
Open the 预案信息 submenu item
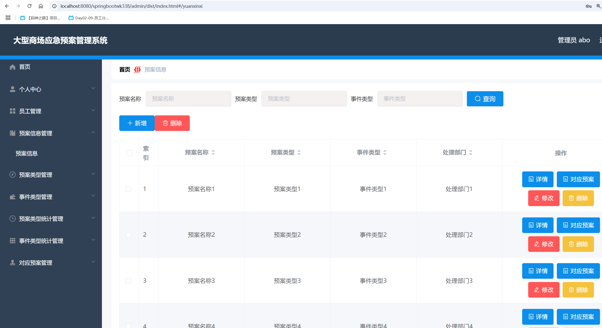pos(27,153)
